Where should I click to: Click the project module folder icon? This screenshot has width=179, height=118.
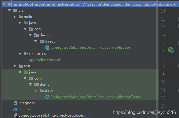click(x=10, y=5)
